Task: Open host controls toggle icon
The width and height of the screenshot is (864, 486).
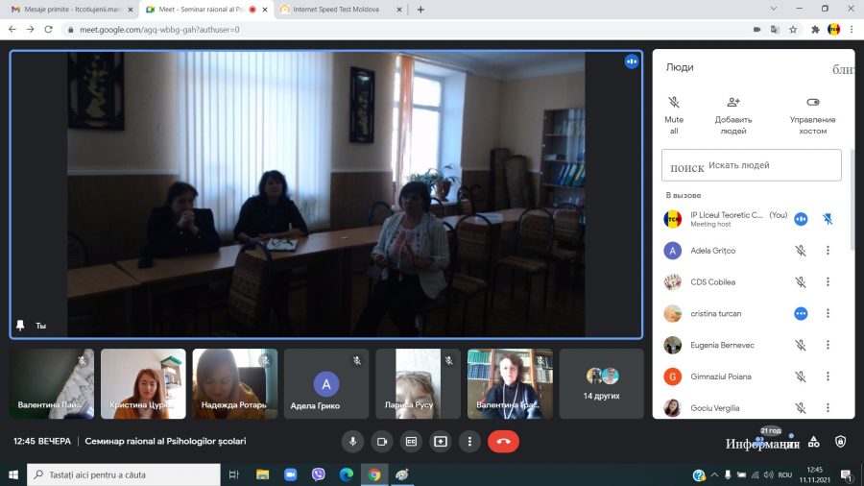Action: (813, 102)
